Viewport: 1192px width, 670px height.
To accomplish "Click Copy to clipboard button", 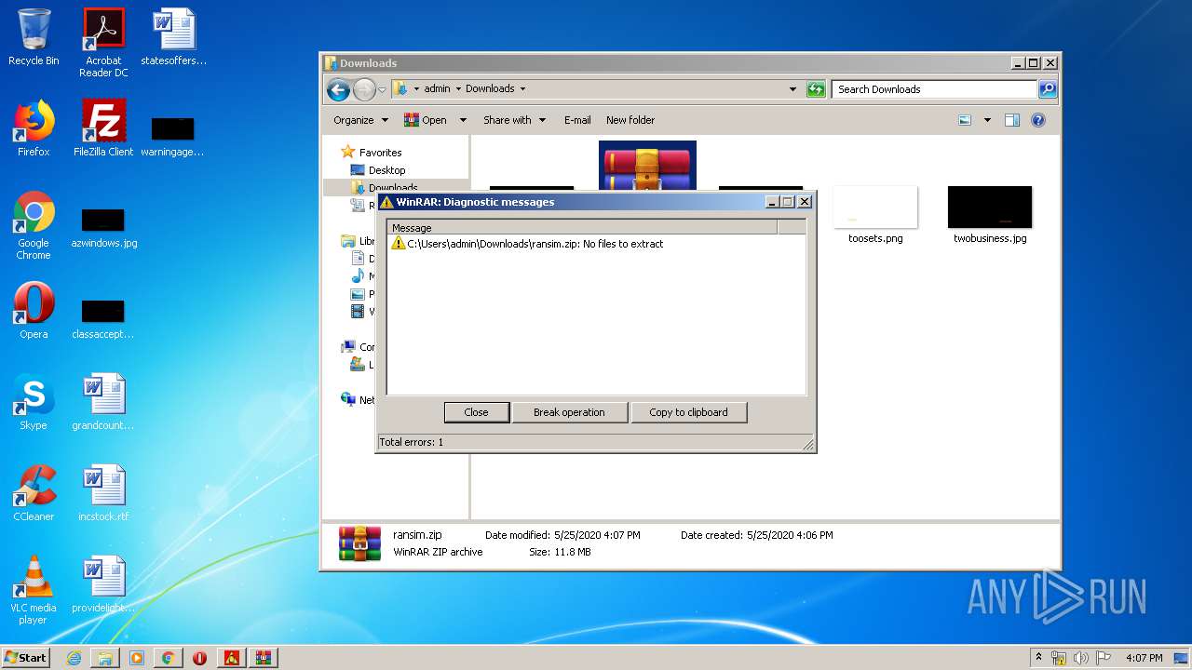I will click(x=688, y=412).
